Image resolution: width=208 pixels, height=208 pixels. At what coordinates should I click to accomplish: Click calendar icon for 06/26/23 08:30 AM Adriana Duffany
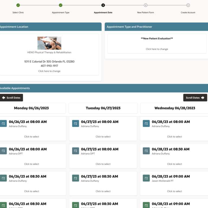(x=3, y=178)
